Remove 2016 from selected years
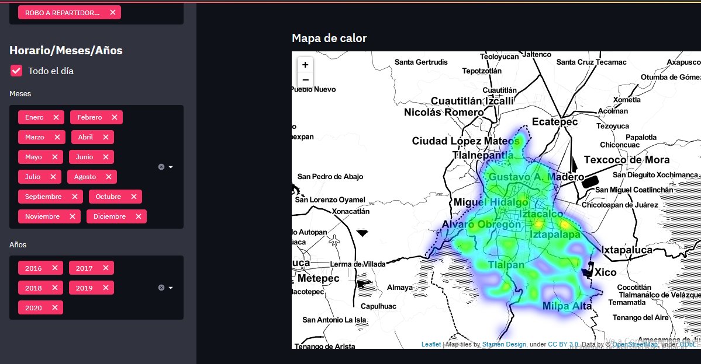This screenshot has height=364, width=701. pos(54,268)
